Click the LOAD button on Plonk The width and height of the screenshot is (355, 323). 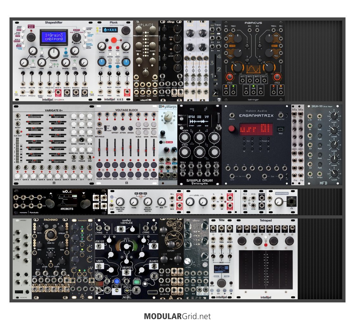point(110,48)
